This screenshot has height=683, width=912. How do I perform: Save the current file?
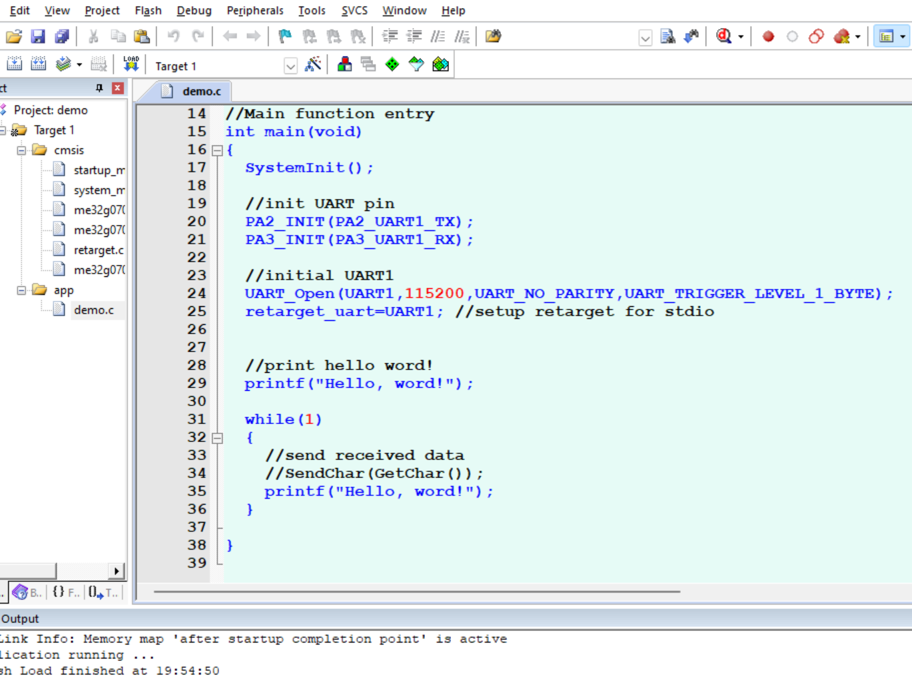38,37
